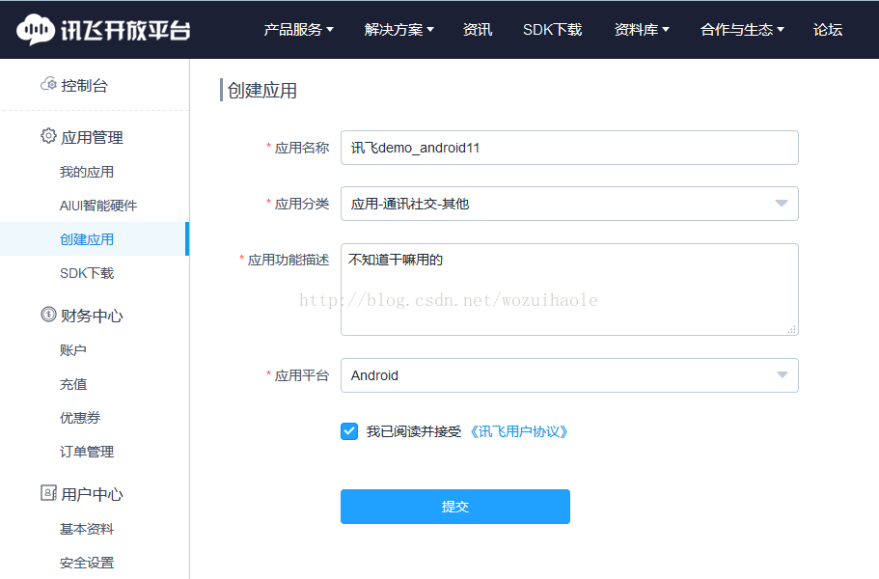This screenshot has width=879, height=579.
Task: Click the 应用名称 input field
Action: pyautogui.click(x=569, y=148)
